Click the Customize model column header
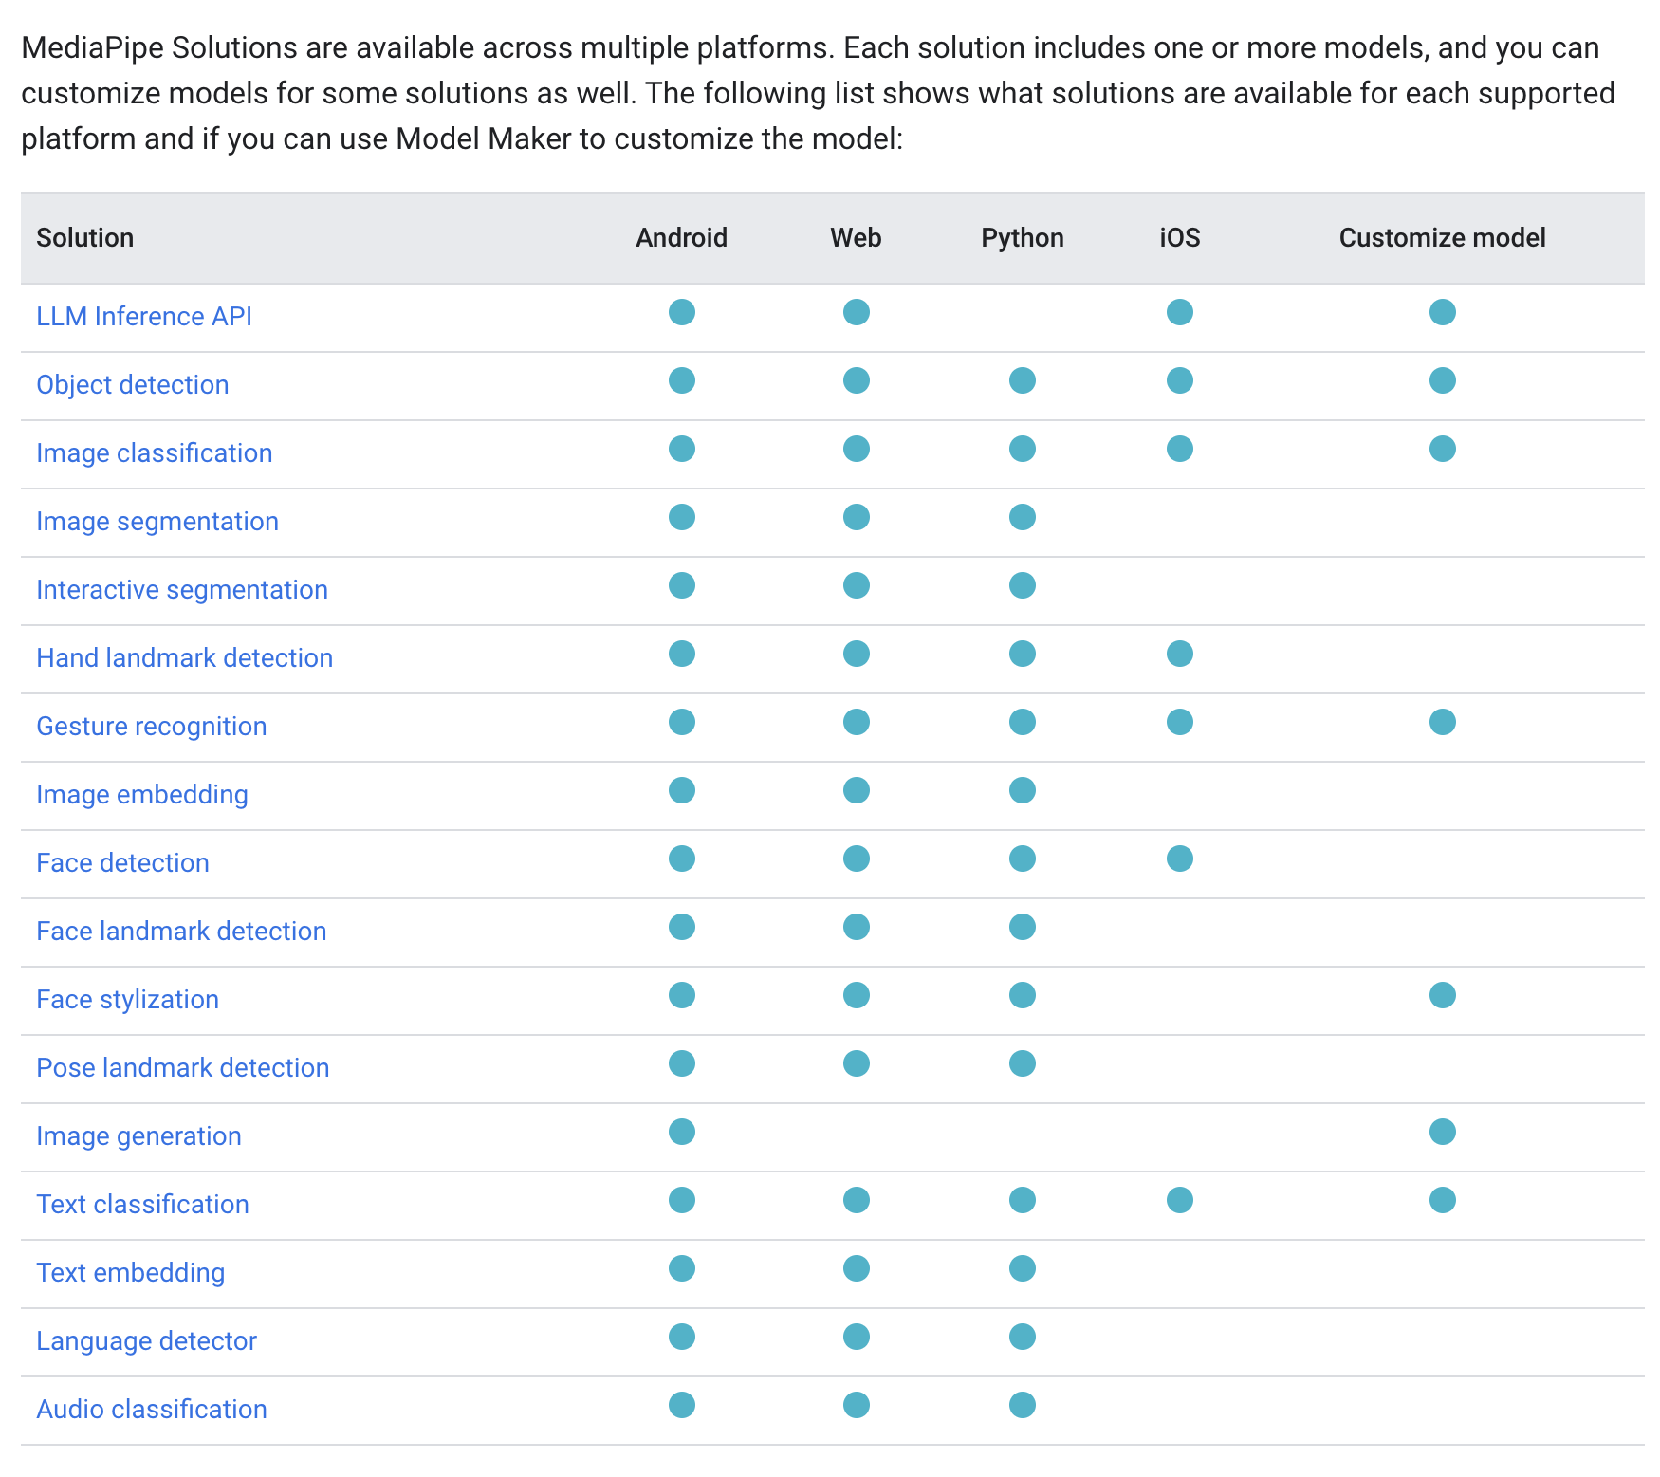The image size is (1660, 1477). [x=1443, y=237]
